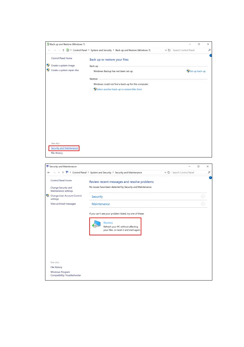Go back using arrow in Security and Maintenance window

point(49,172)
